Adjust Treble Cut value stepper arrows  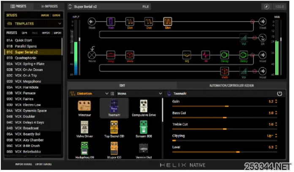click(x=276, y=124)
